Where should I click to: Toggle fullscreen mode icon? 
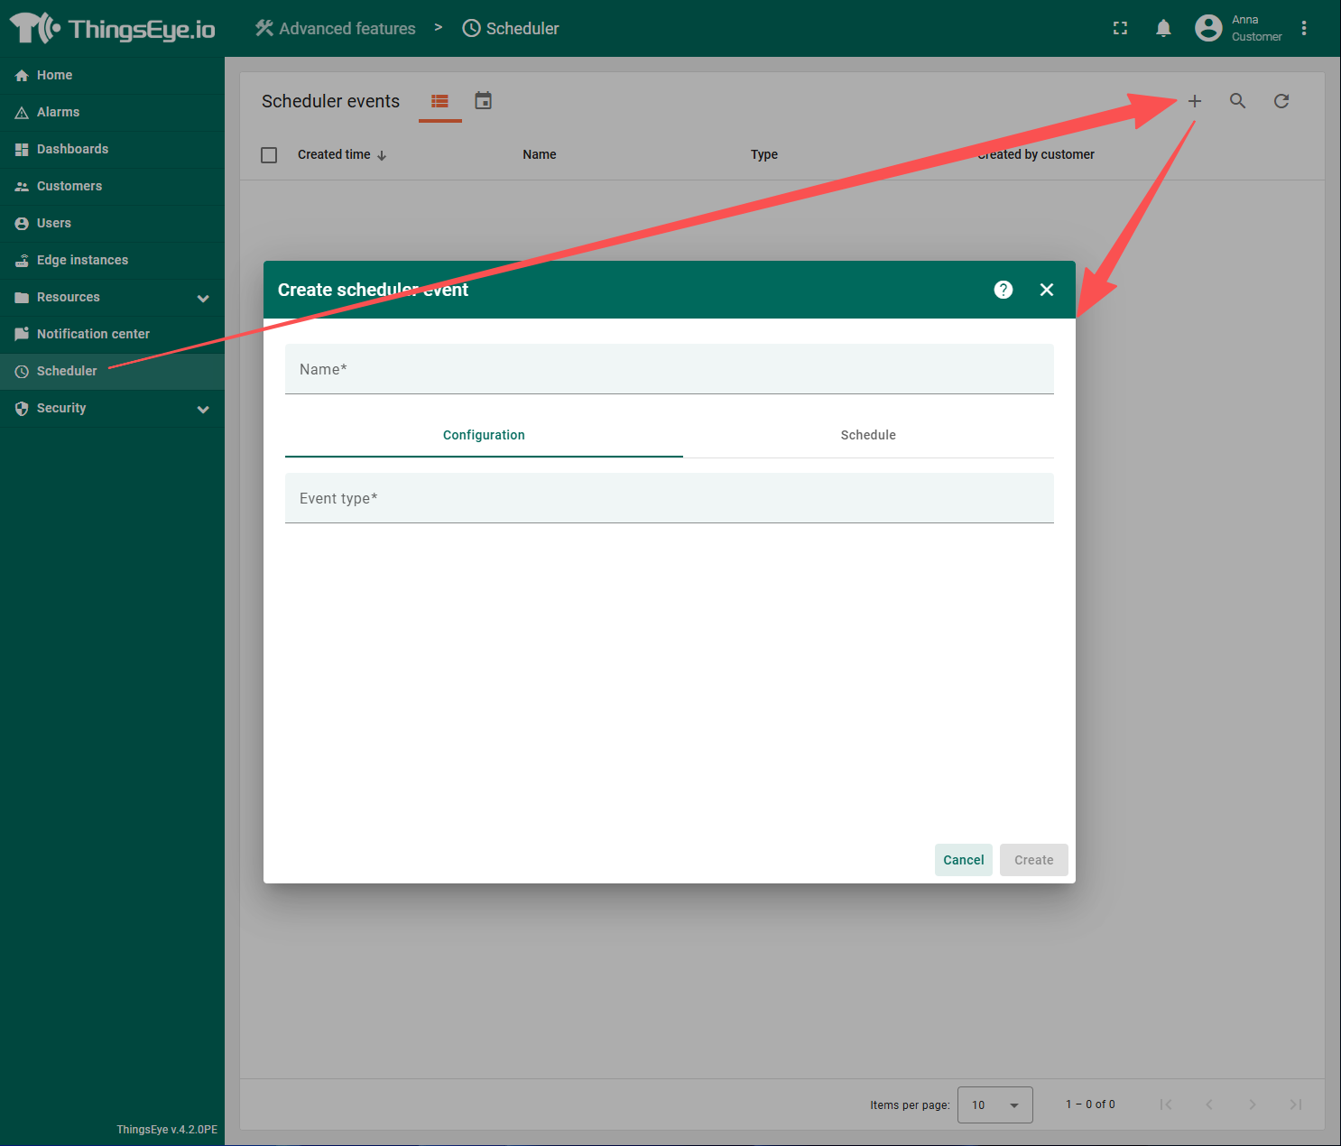(x=1120, y=28)
